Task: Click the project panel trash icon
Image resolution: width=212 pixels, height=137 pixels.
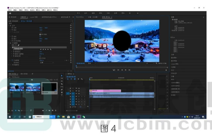Action: tap(56, 110)
